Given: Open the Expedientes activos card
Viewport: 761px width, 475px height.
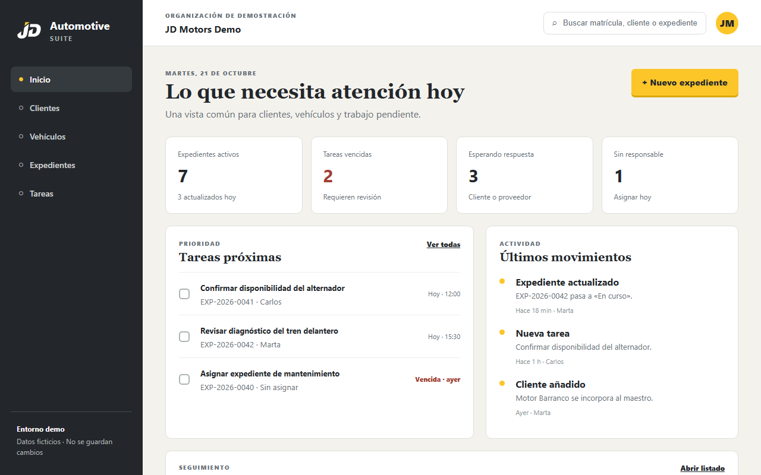Looking at the screenshot, I should pos(234,175).
